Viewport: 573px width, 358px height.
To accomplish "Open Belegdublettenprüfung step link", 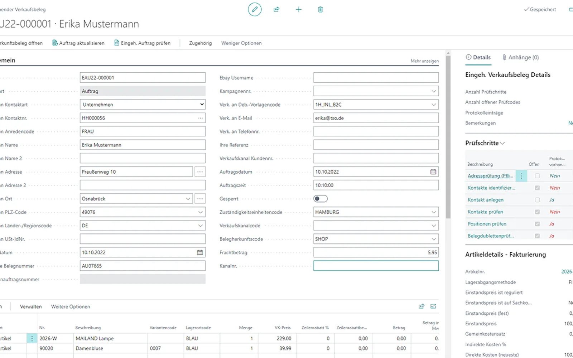I will point(491,236).
